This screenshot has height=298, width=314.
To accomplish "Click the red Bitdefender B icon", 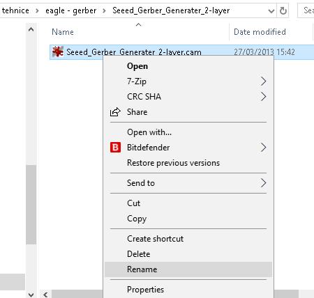I will [115, 148].
